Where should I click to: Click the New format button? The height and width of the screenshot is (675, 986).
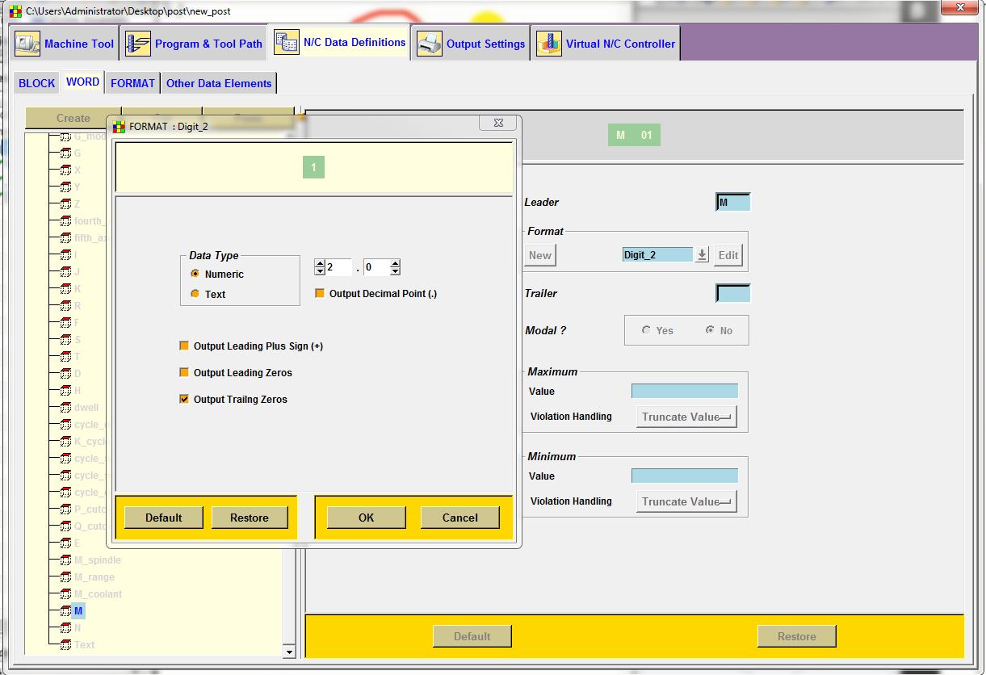pyautogui.click(x=540, y=255)
